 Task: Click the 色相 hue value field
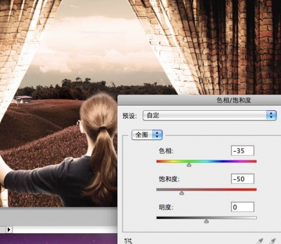click(243, 151)
